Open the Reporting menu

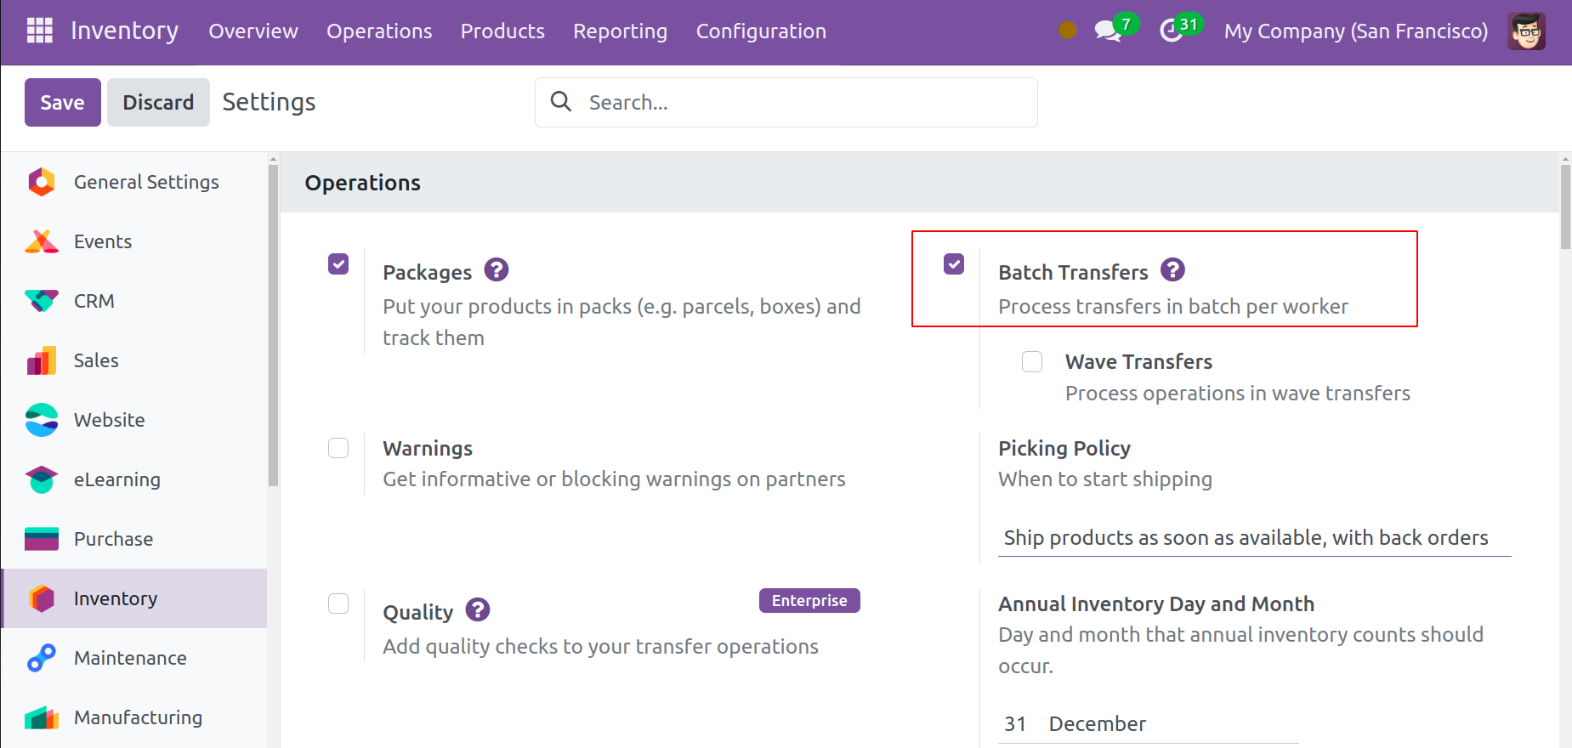point(620,31)
